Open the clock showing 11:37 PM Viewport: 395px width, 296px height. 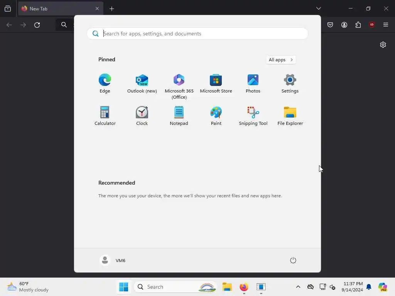click(x=352, y=287)
